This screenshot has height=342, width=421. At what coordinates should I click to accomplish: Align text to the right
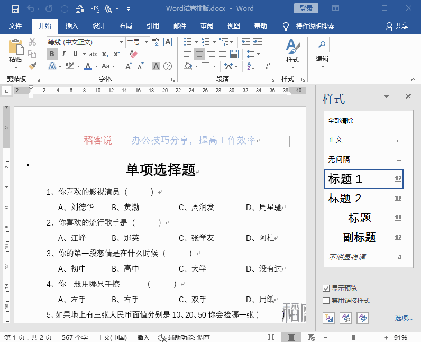[211, 54]
